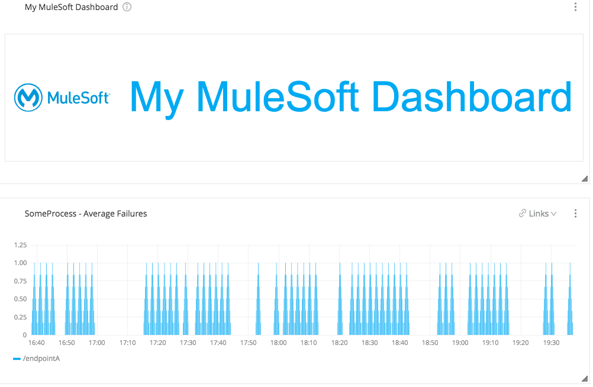Image resolution: width=593 pixels, height=387 pixels.
Task: Open the My MuleSoft Dashboard panel kebab menu
Action: tap(576, 7)
